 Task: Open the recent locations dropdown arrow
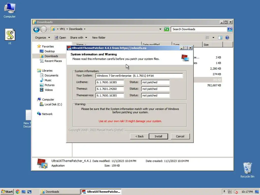coord(48,29)
